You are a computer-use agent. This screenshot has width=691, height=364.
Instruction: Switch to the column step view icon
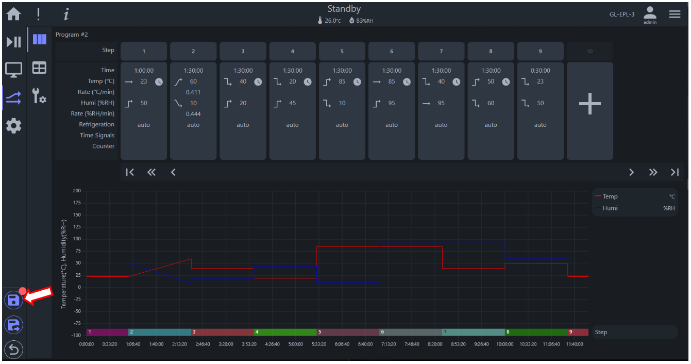click(x=40, y=40)
